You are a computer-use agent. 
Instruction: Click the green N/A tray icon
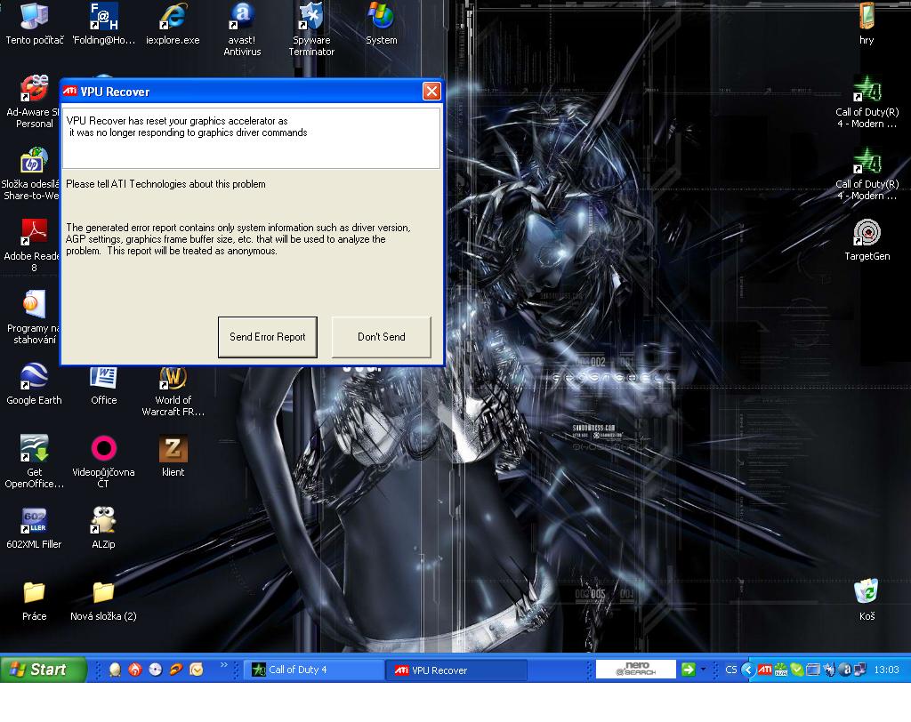click(781, 670)
